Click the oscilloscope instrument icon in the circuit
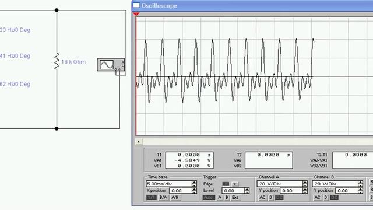 (111, 65)
